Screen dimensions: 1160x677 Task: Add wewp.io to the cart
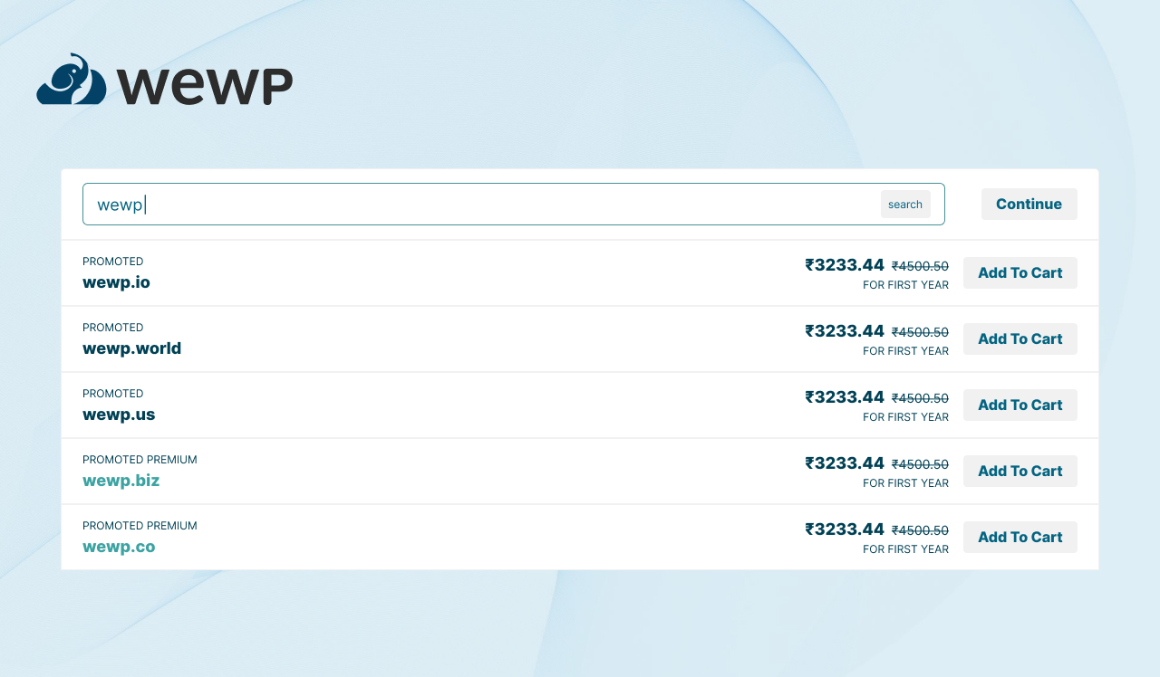coord(1020,272)
